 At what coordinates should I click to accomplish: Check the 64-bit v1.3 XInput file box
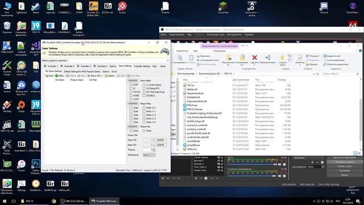pyautogui.click(x=144, y=118)
